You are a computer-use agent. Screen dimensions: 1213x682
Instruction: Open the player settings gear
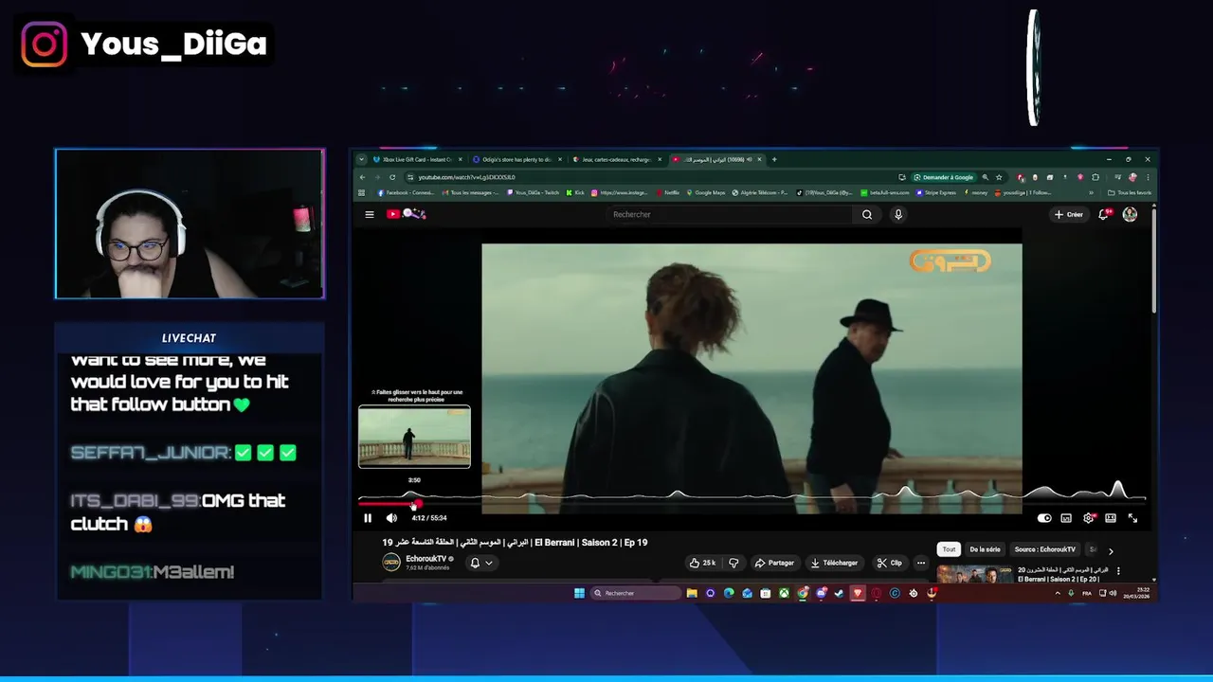pyautogui.click(x=1088, y=518)
